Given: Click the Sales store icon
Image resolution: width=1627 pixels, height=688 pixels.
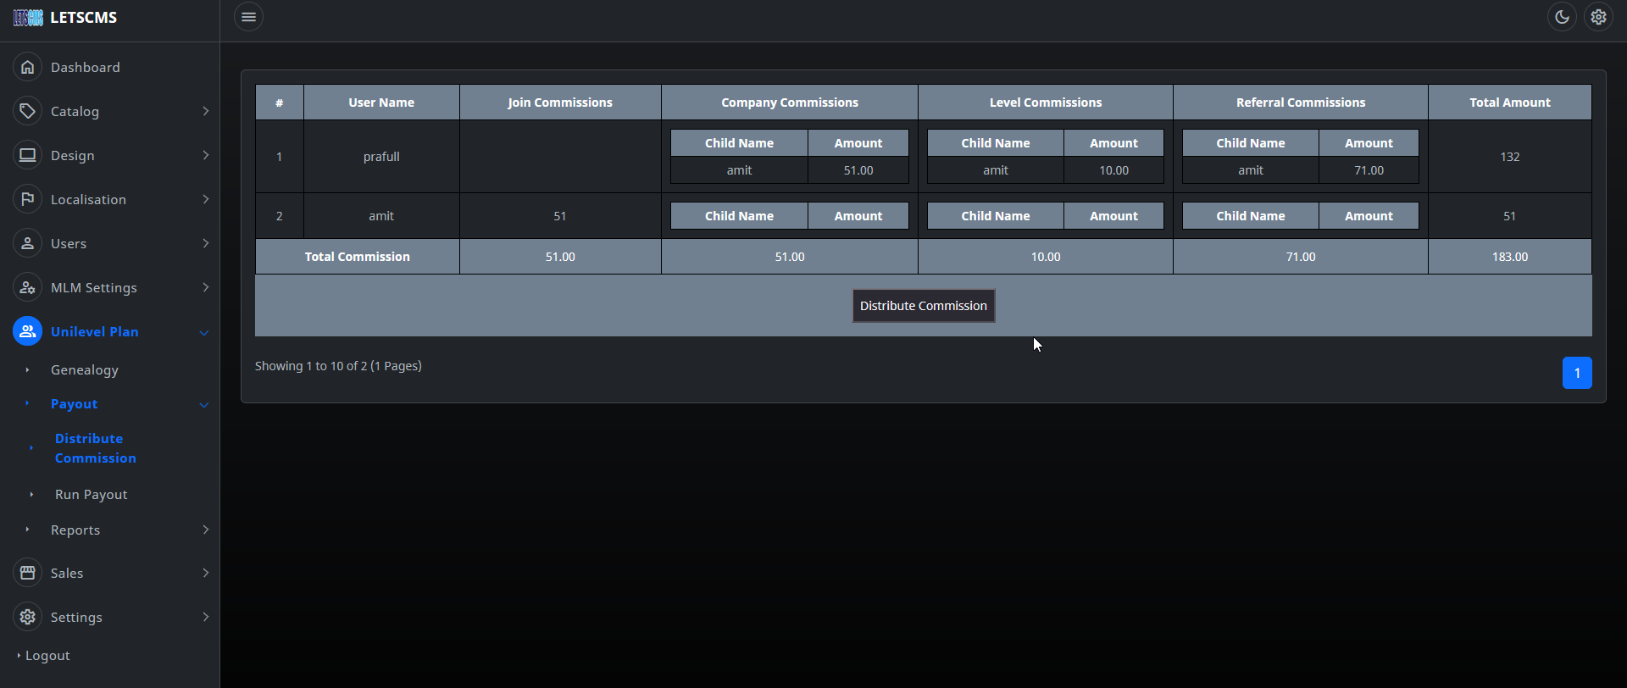Looking at the screenshot, I should tap(28, 573).
